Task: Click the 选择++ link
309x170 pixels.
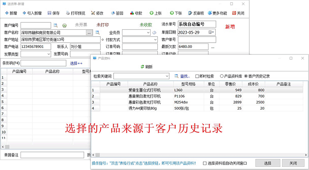Action: [76, 63]
